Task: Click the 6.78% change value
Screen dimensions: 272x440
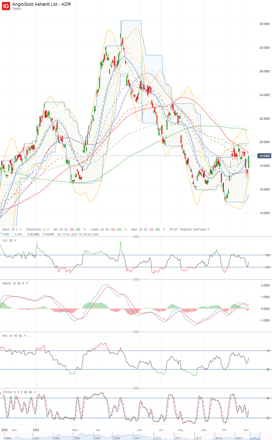Action: click(19, 234)
